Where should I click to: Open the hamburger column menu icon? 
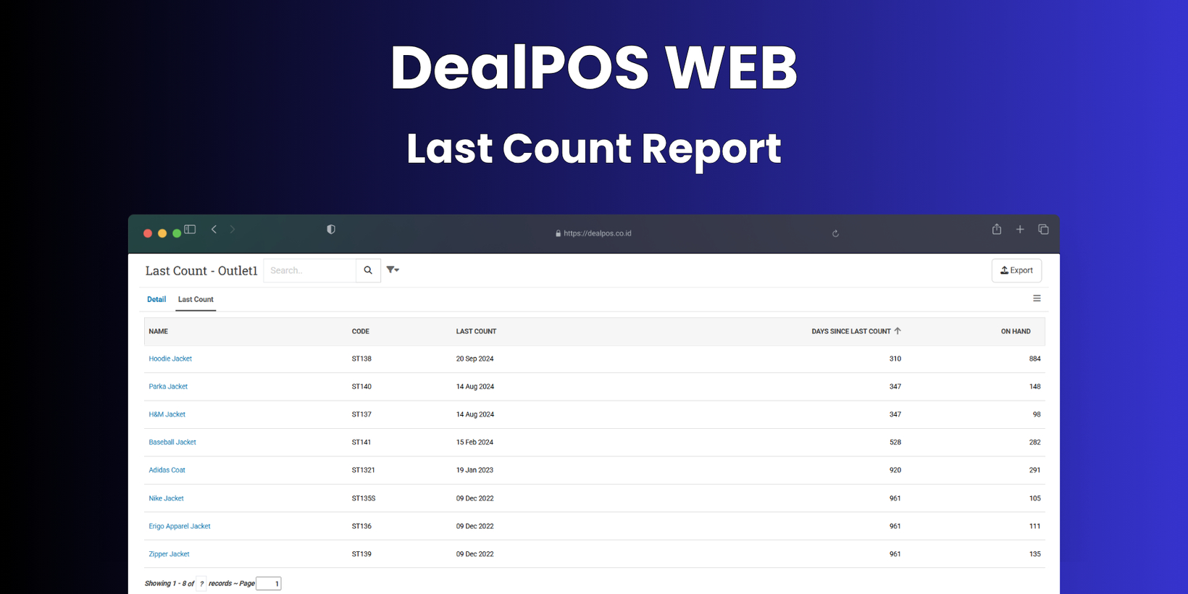(1037, 298)
